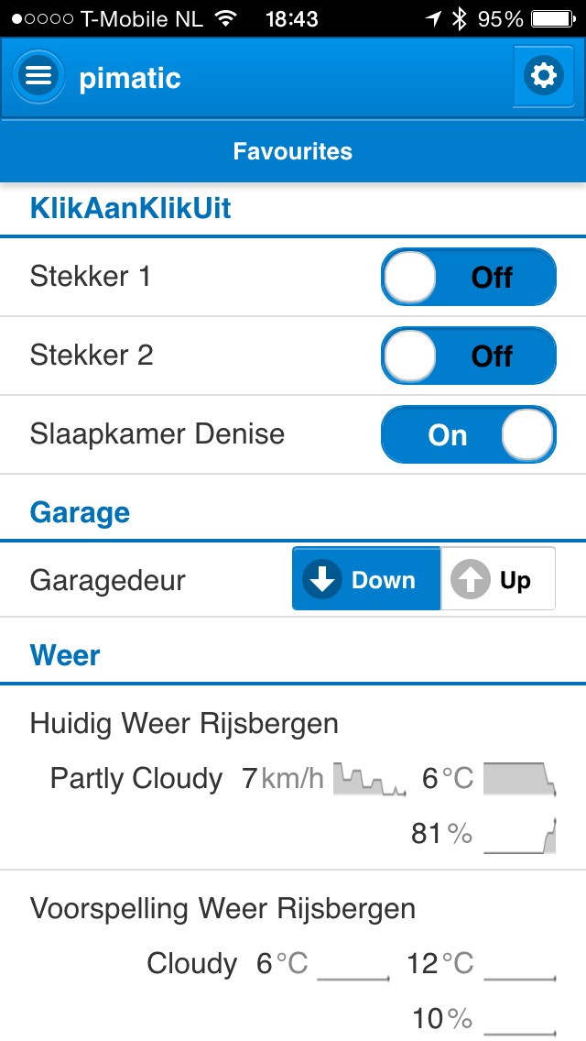Viewport: 586px width, 1041px height.
Task: Open Voorspelling Weer Rijsbergen entry
Action: pos(222,909)
